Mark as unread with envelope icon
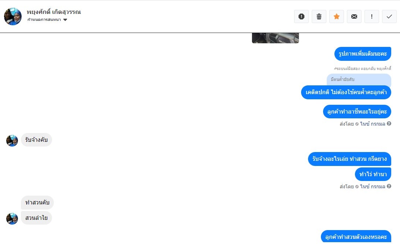 354,16
